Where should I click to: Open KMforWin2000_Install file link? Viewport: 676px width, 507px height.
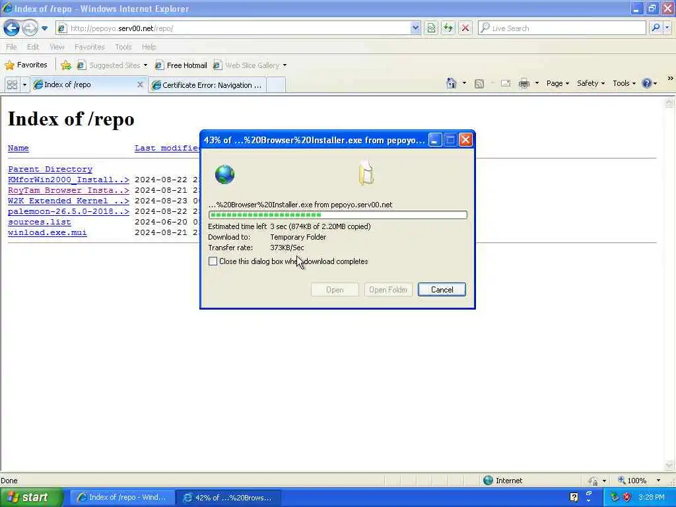(69, 180)
